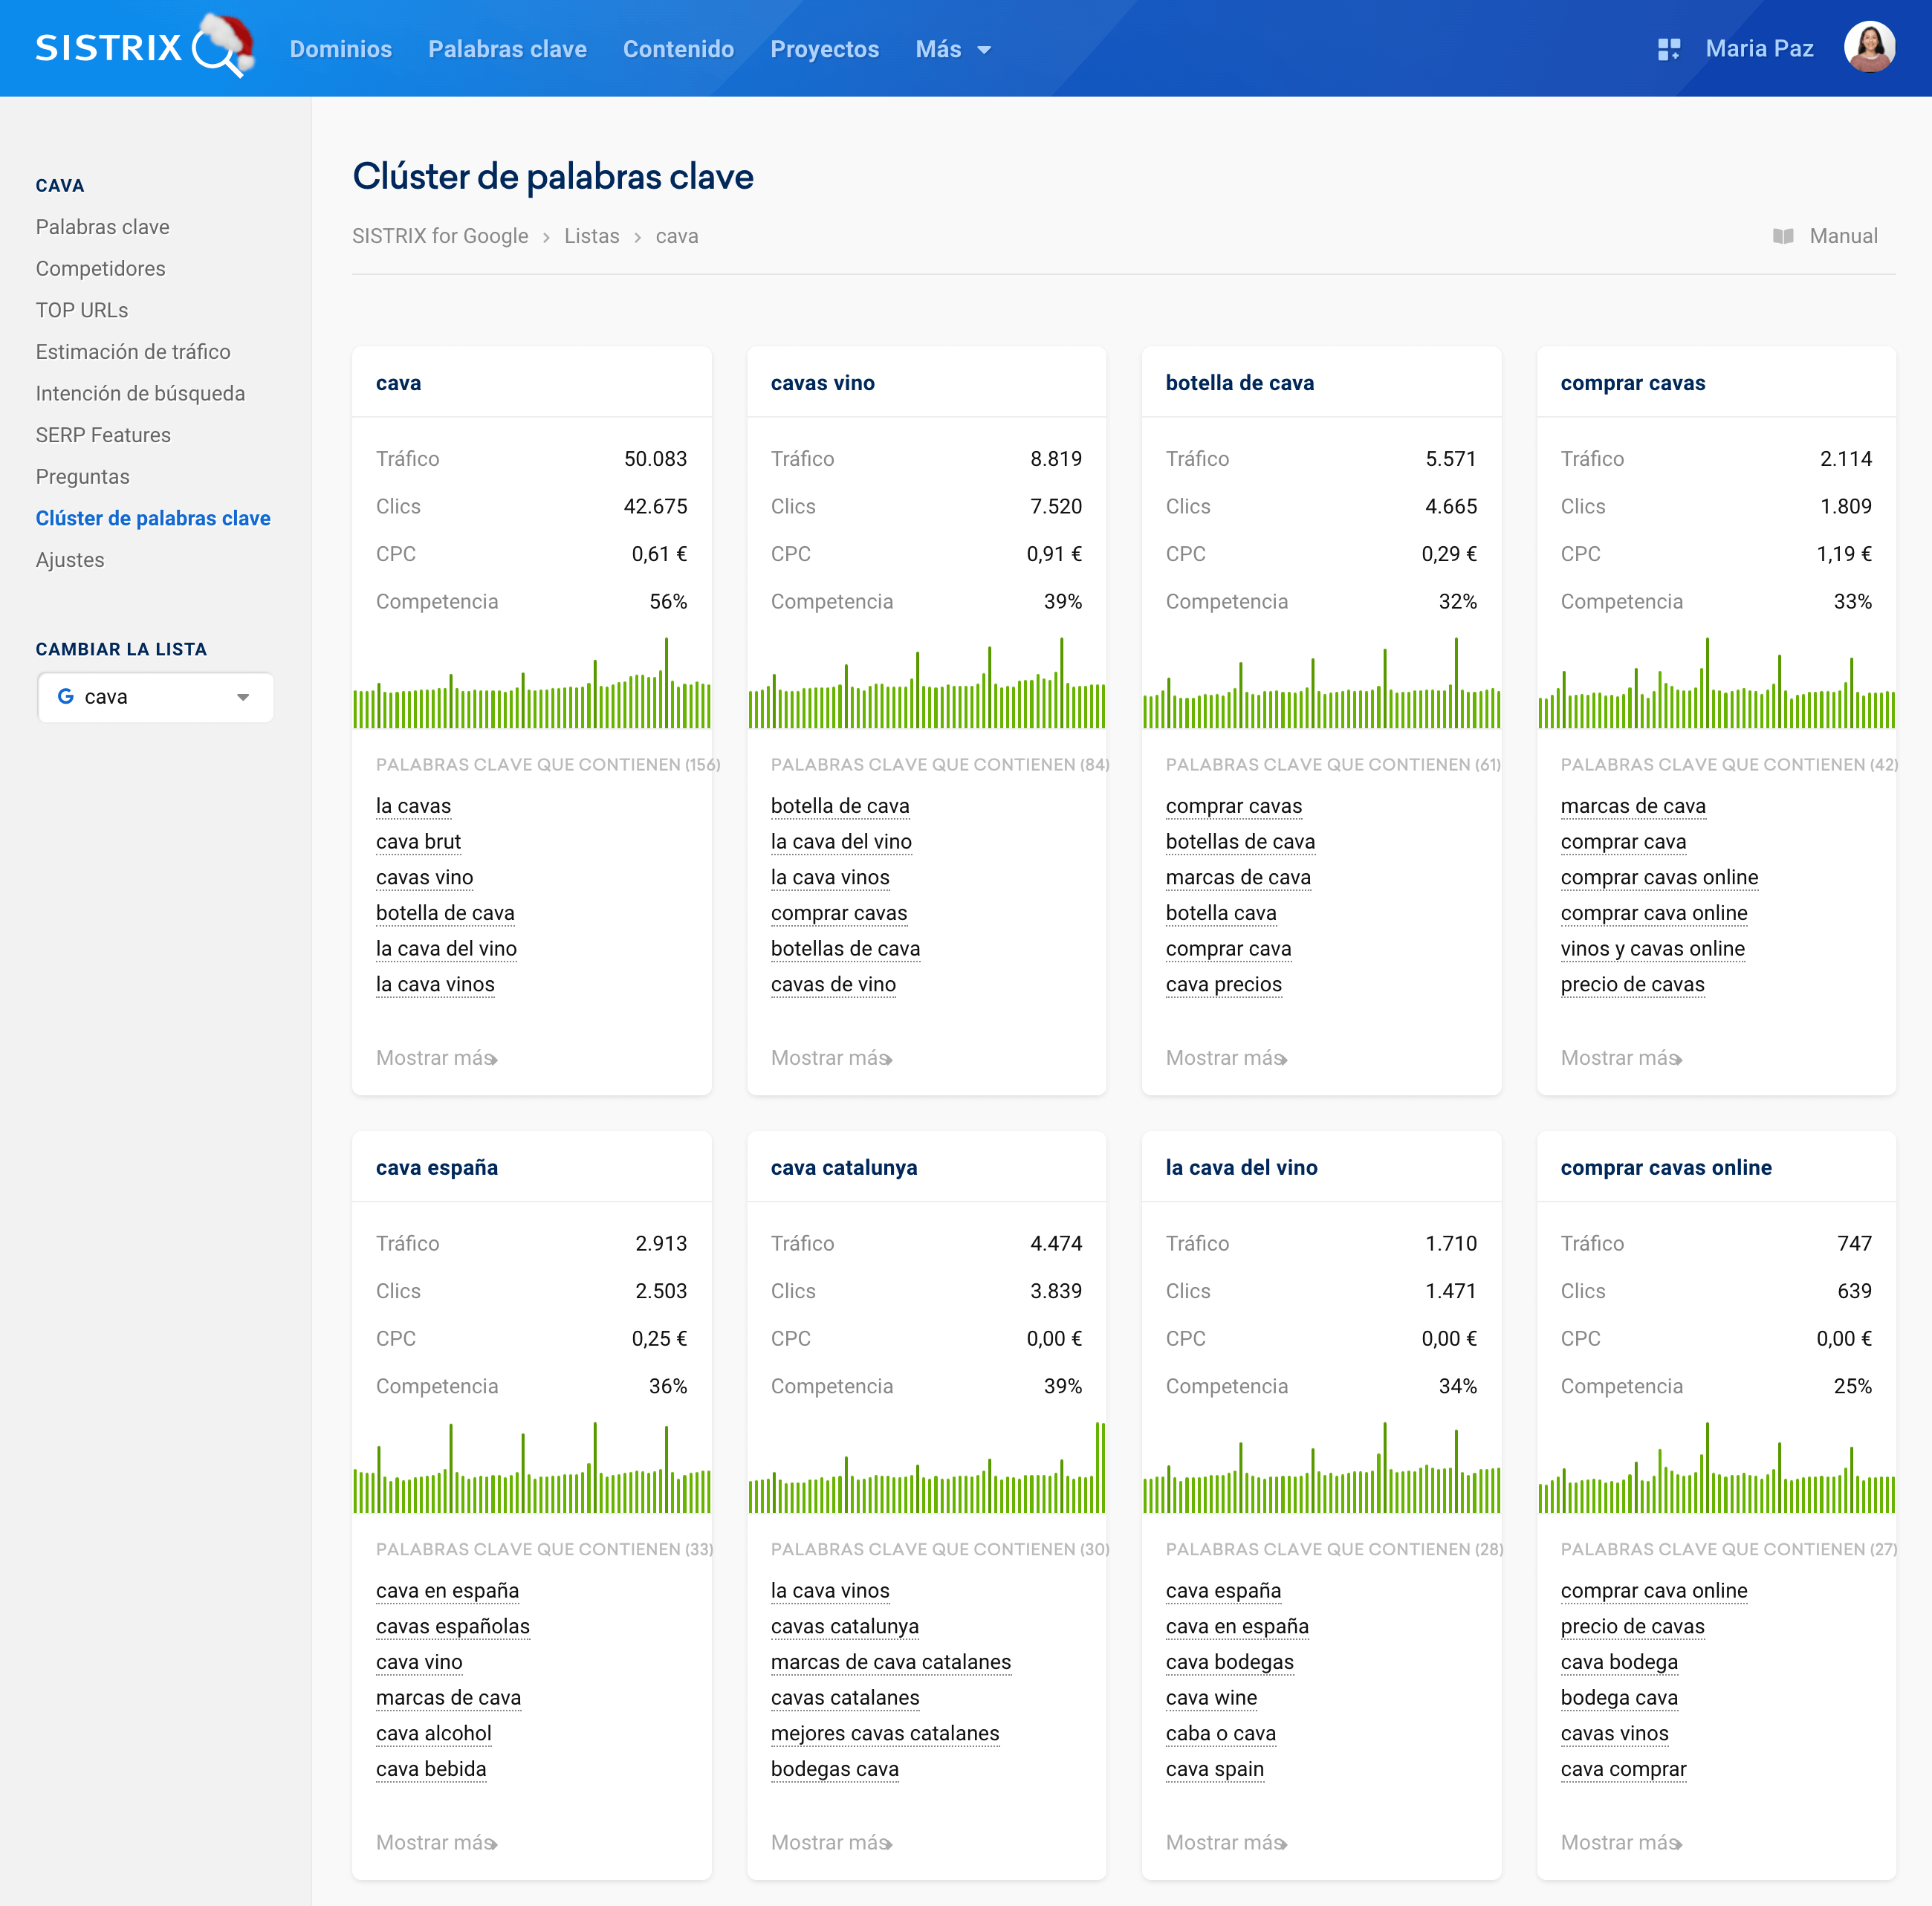The image size is (1932, 1906).
Task: Click the Manual book icon
Action: (1782, 236)
